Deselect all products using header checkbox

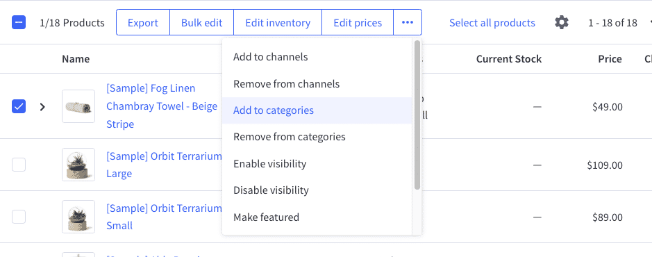[19, 22]
